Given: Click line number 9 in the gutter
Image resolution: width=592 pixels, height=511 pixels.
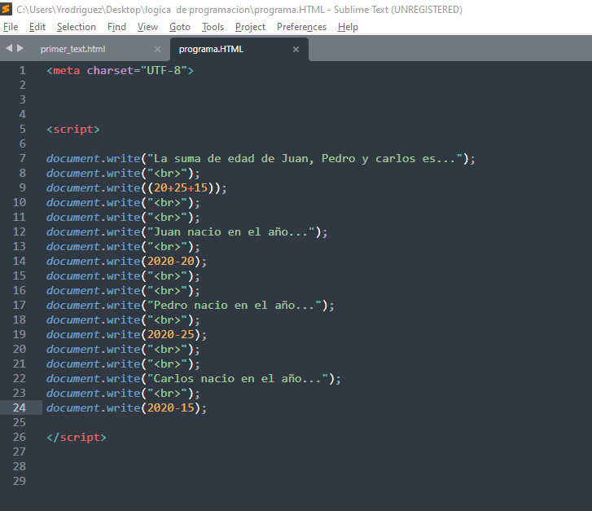Looking at the screenshot, I should click(23, 187).
